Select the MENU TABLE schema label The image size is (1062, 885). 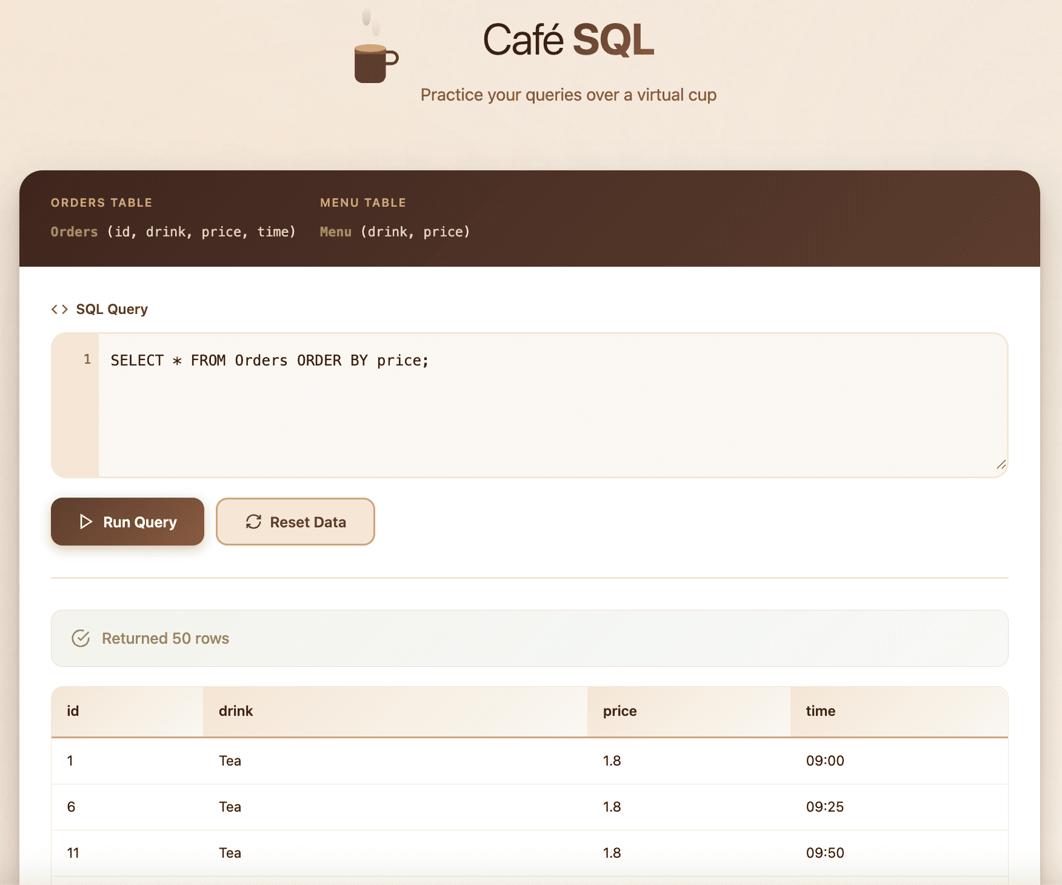click(x=362, y=202)
